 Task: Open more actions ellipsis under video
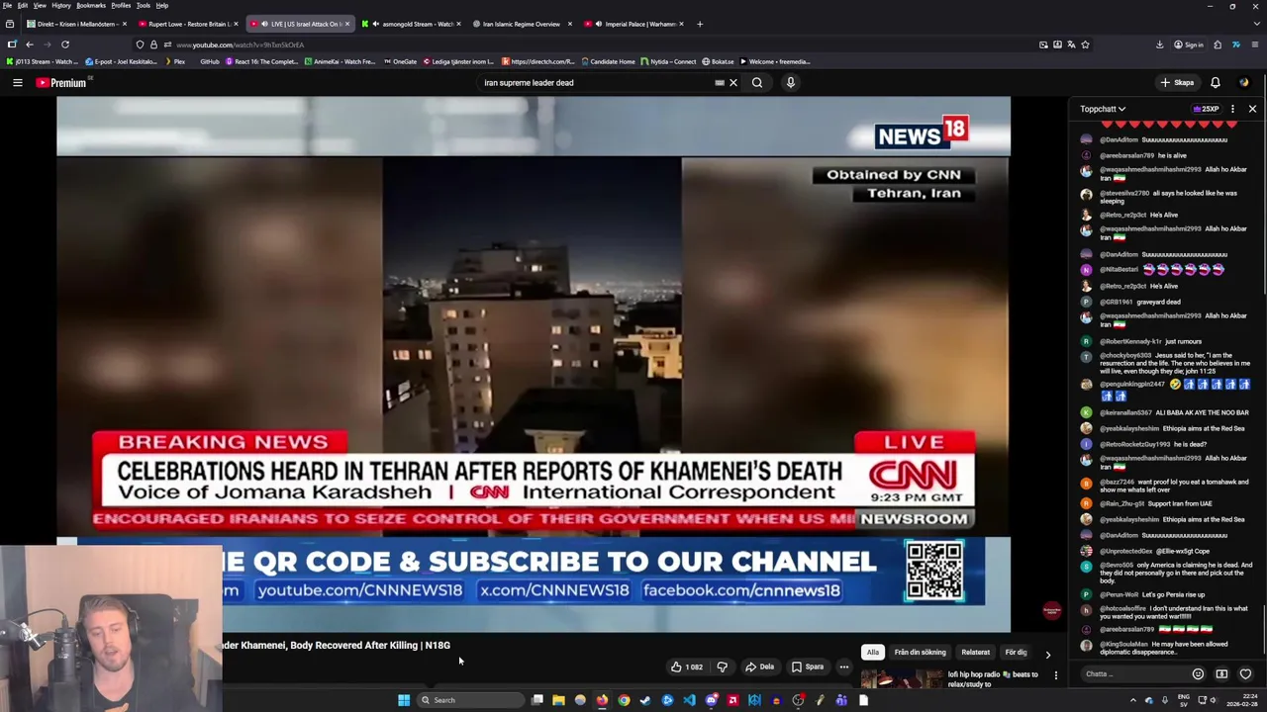(x=844, y=667)
